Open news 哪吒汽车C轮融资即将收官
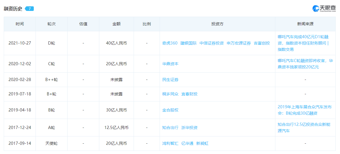This screenshot has width=340, height=154. pos(305,64)
